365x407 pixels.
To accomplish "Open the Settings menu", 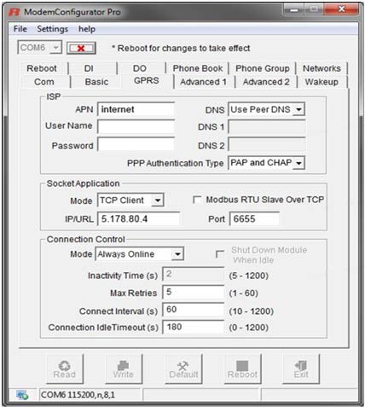I will (x=53, y=29).
